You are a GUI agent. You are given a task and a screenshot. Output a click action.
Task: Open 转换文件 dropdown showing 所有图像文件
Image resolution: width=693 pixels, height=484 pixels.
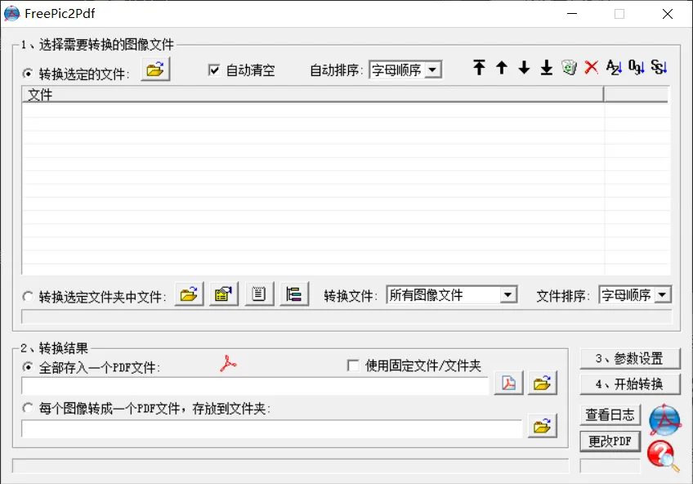click(452, 295)
